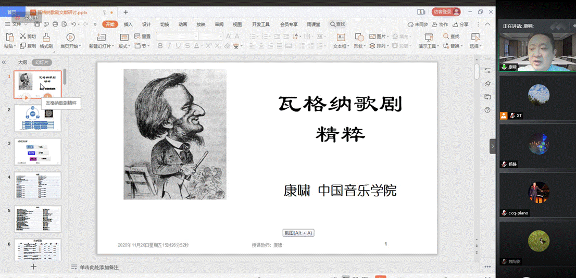Toggle left text alignment
576x278 pixels.
tap(252, 46)
